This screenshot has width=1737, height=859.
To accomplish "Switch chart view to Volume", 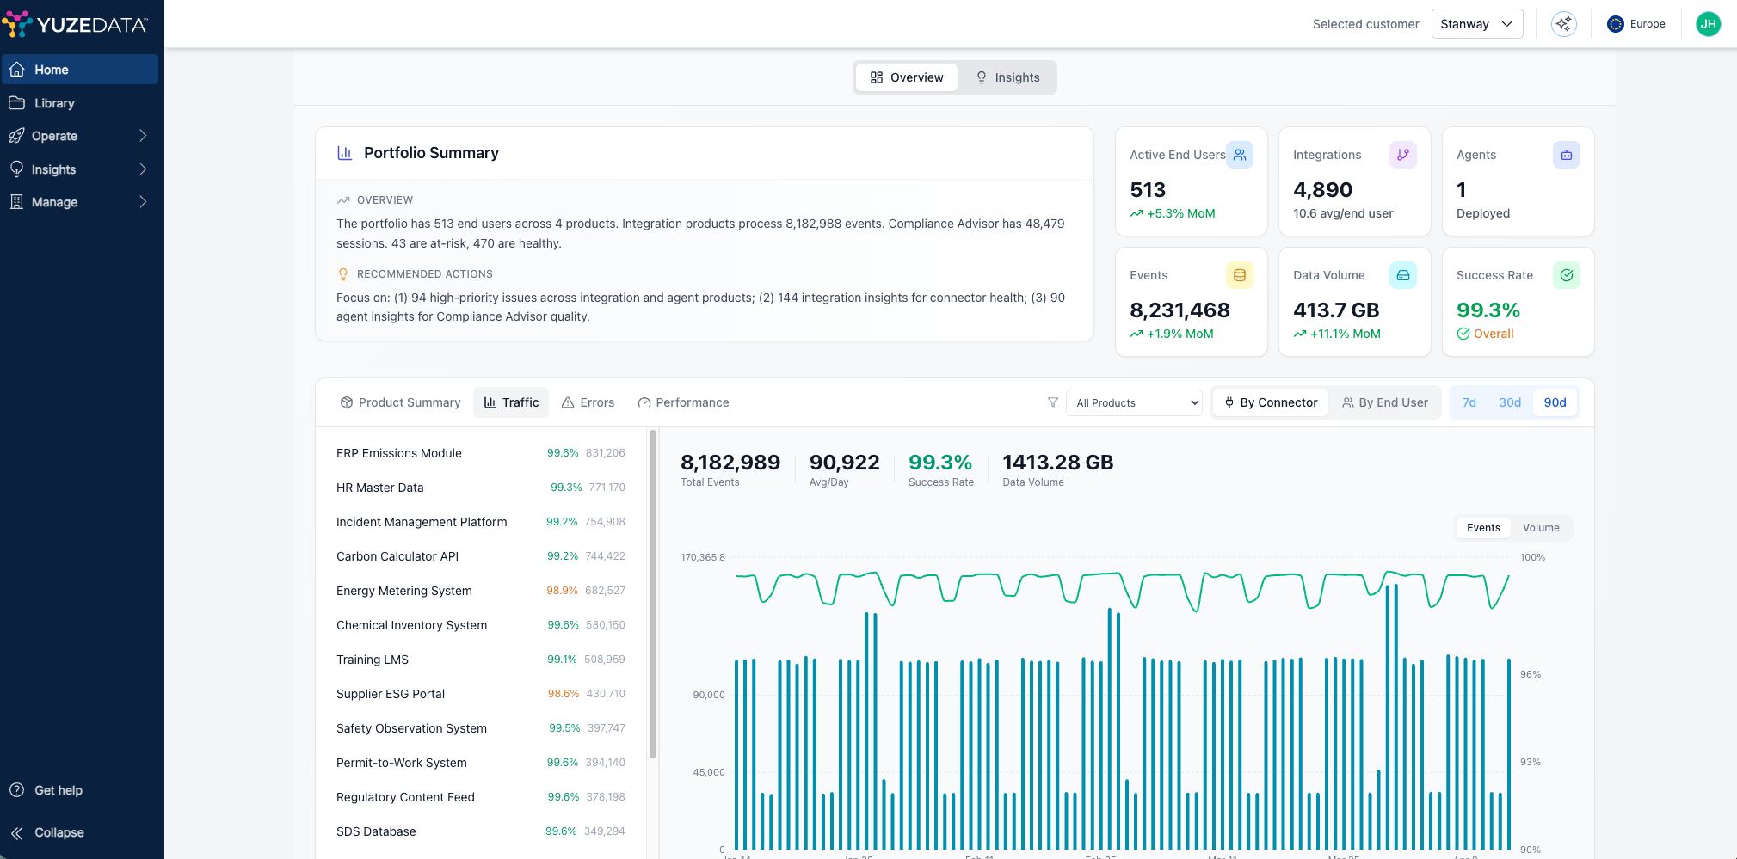I will 1540,528.
